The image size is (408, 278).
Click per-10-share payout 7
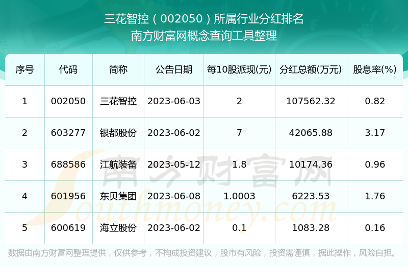239,133
